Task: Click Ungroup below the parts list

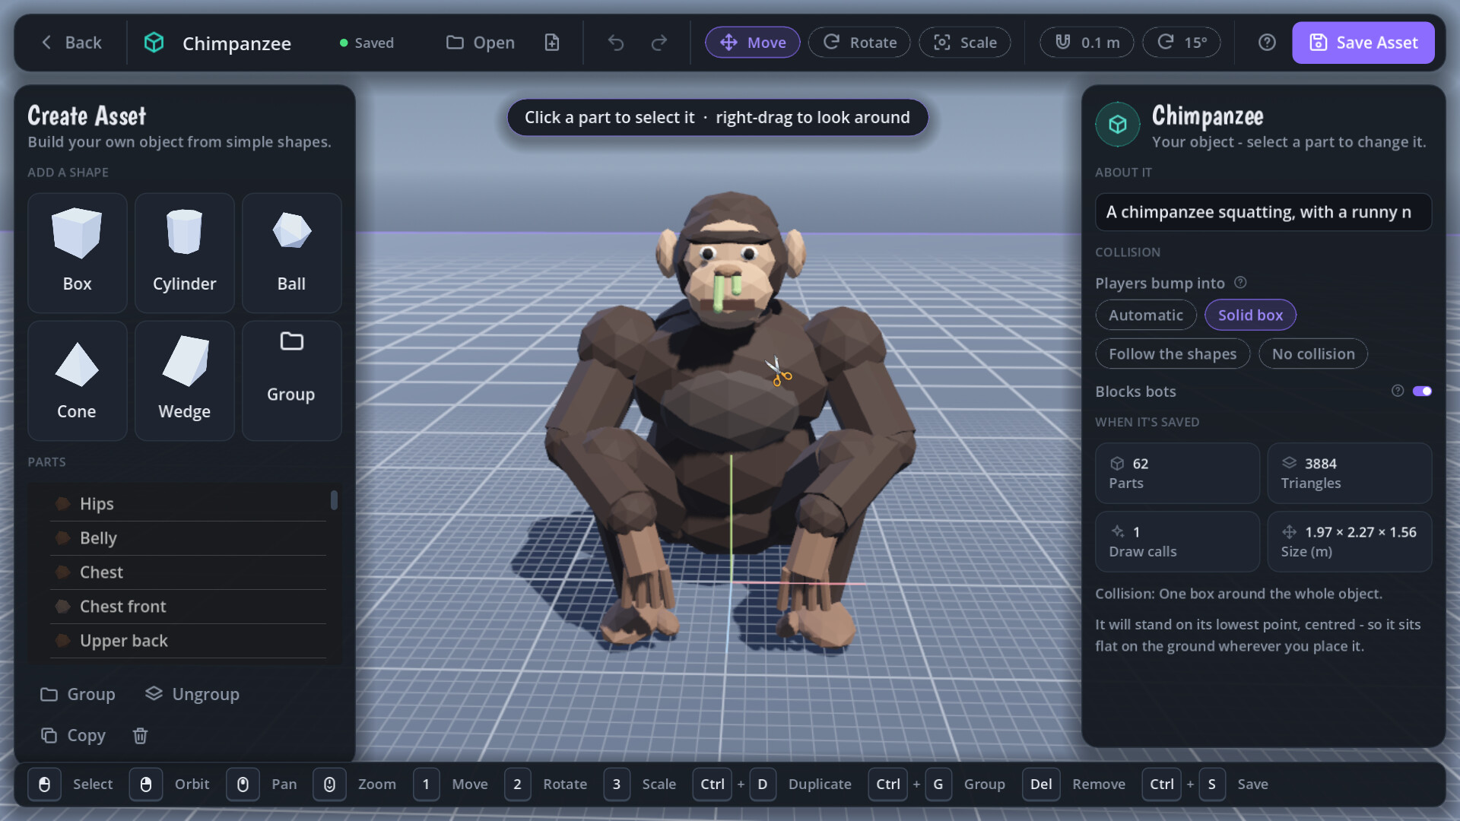Action: [192, 694]
